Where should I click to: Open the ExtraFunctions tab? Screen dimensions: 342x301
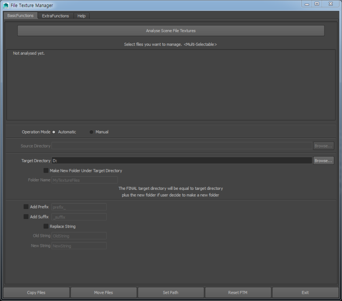[x=56, y=16]
